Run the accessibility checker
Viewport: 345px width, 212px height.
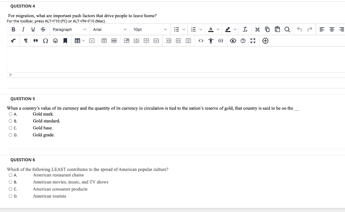211,41
